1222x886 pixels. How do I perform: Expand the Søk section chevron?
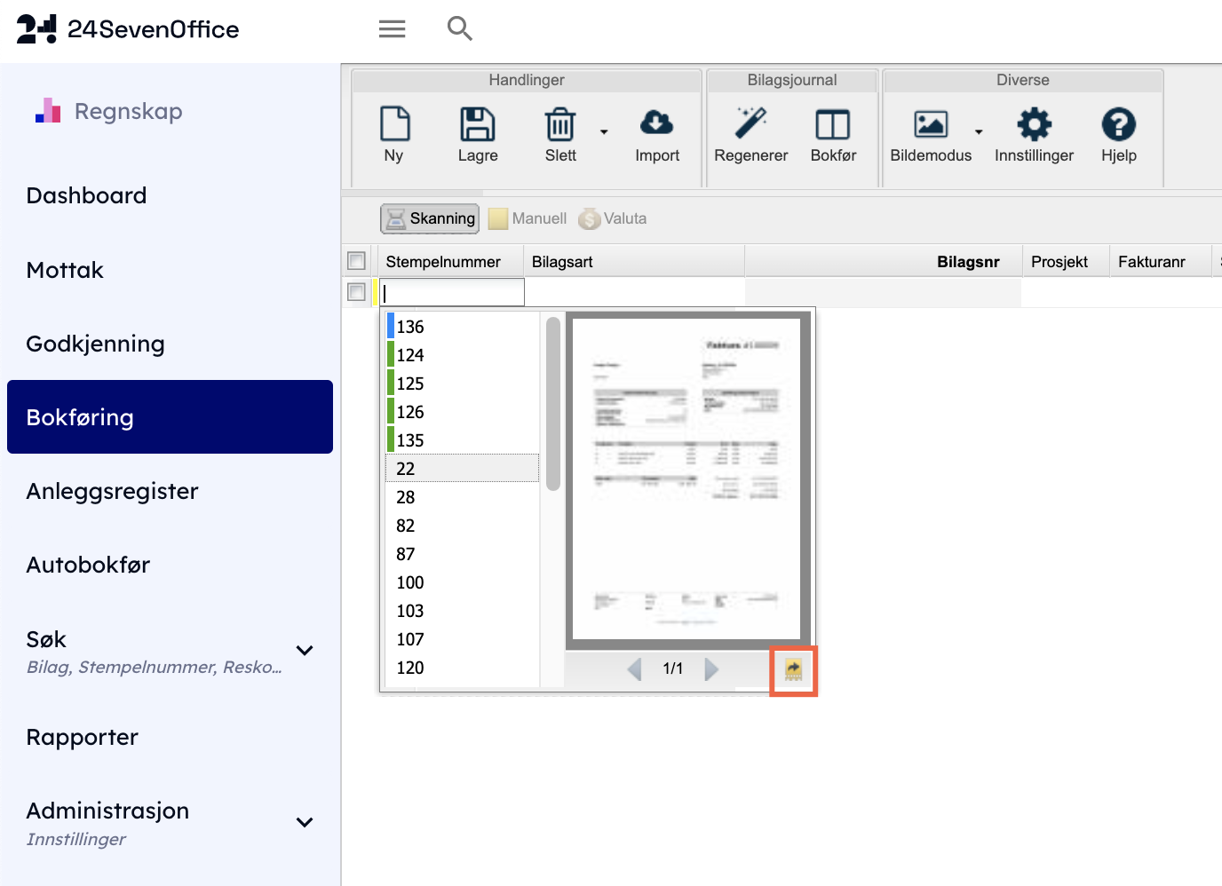pos(305,651)
